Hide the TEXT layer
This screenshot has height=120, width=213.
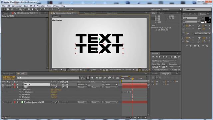(x=3, y=87)
